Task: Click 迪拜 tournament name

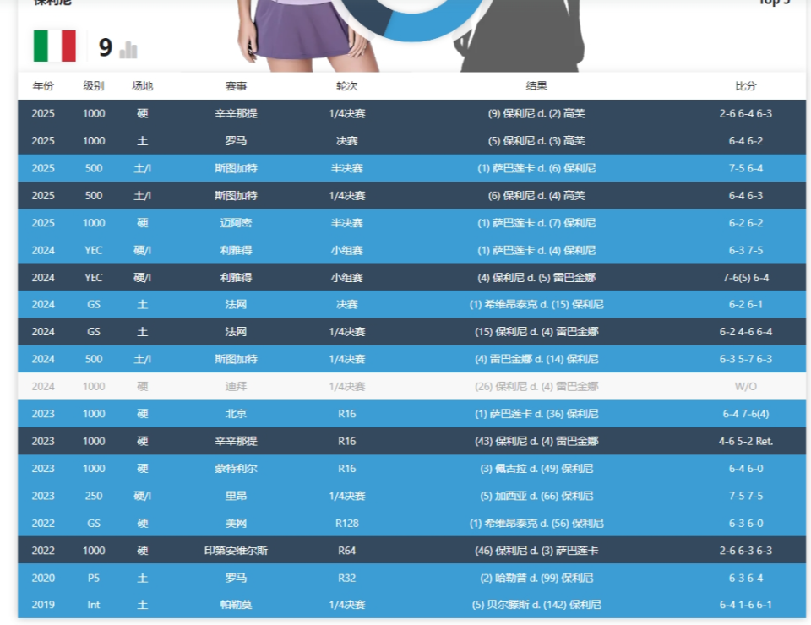Action: coord(236,387)
